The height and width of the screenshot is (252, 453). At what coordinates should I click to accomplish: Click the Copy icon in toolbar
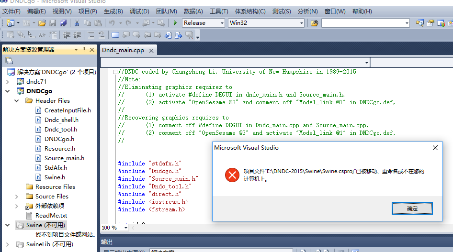pyautogui.click(x=87, y=23)
